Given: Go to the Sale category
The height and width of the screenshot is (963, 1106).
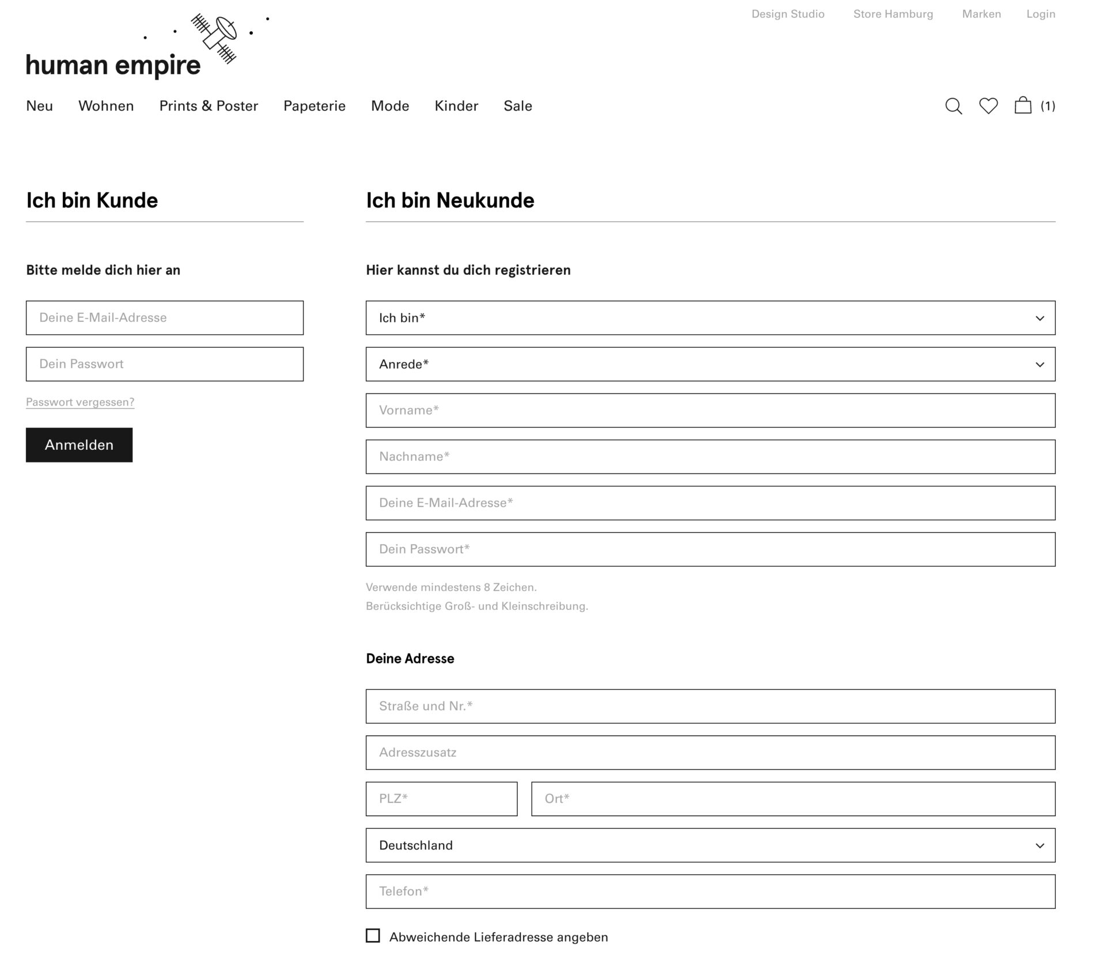Looking at the screenshot, I should click(x=517, y=106).
